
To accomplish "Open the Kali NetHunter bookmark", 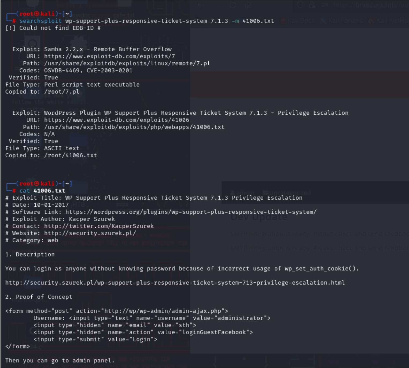I will point(389,21).
